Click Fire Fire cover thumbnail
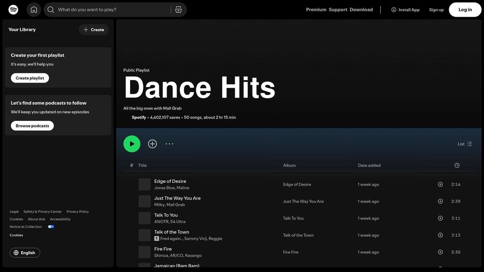The height and width of the screenshot is (272, 484). 145,252
